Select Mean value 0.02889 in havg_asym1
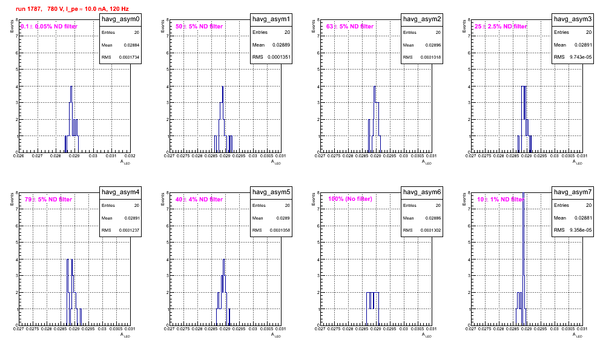The height and width of the screenshot is (346, 603). [x=281, y=45]
